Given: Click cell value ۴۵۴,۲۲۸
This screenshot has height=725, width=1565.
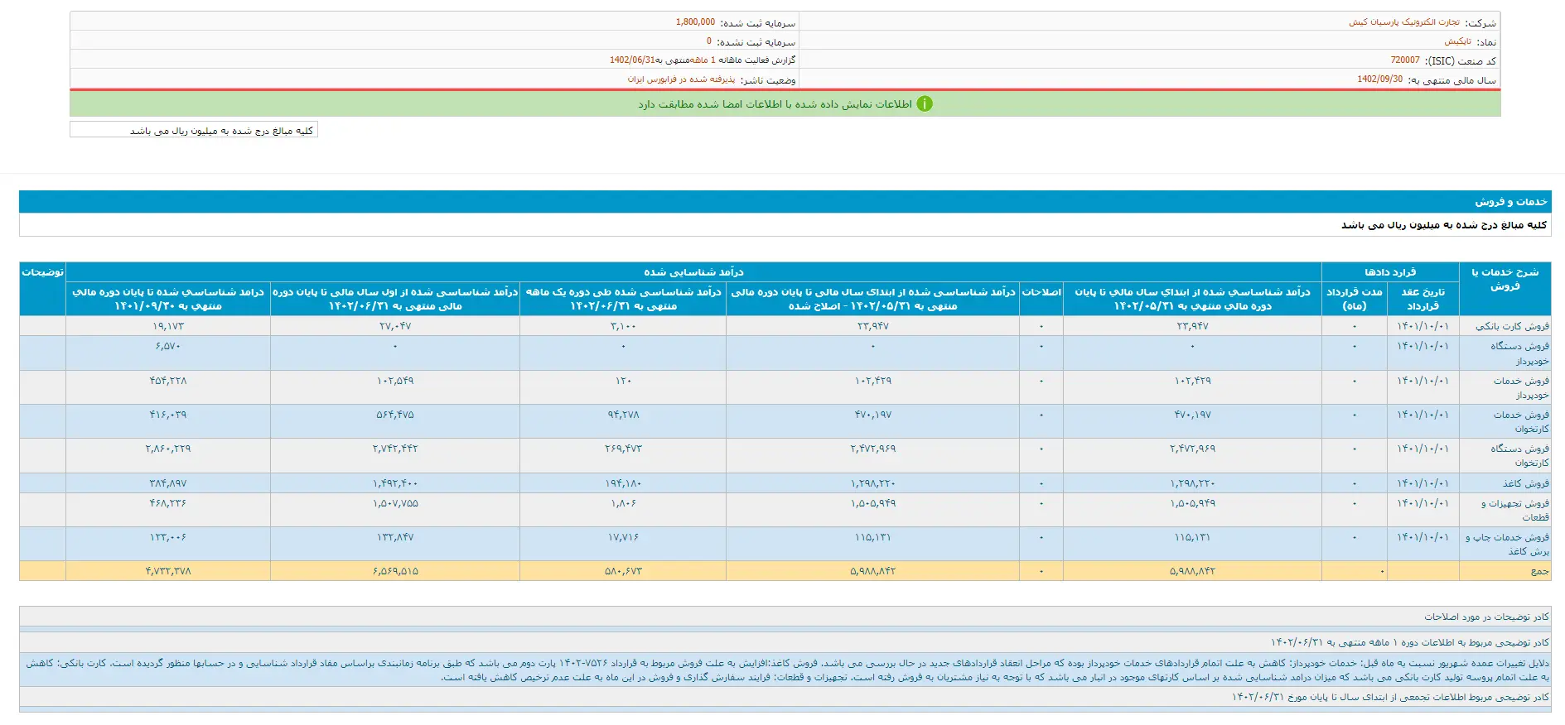Looking at the screenshot, I should (x=168, y=381).
